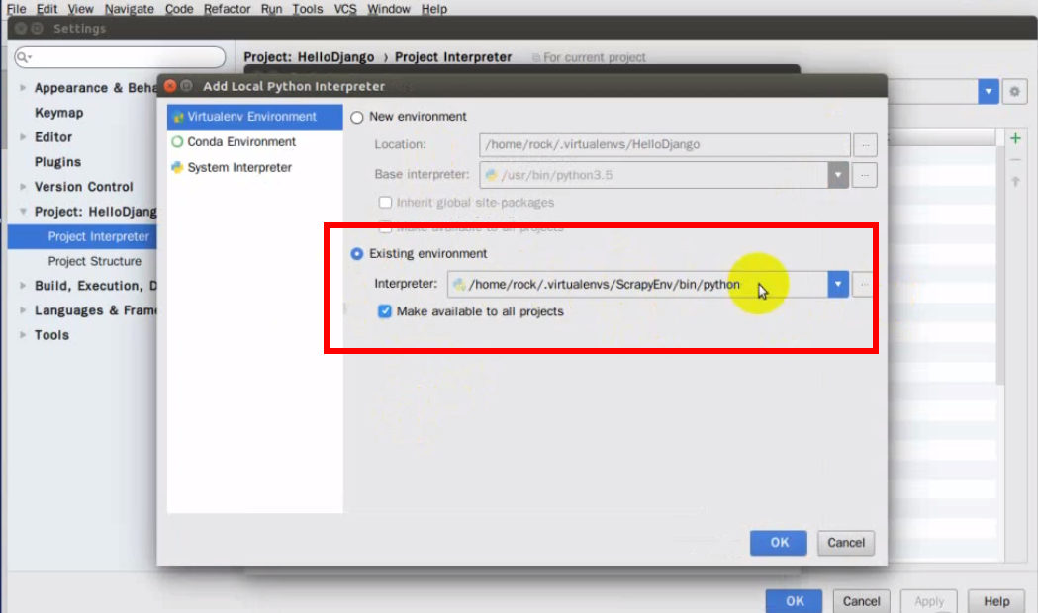
Task: Choose the Existing environment radio button
Action: point(357,254)
